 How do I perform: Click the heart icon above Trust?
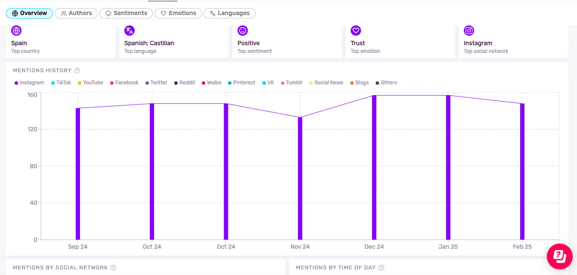pyautogui.click(x=356, y=31)
